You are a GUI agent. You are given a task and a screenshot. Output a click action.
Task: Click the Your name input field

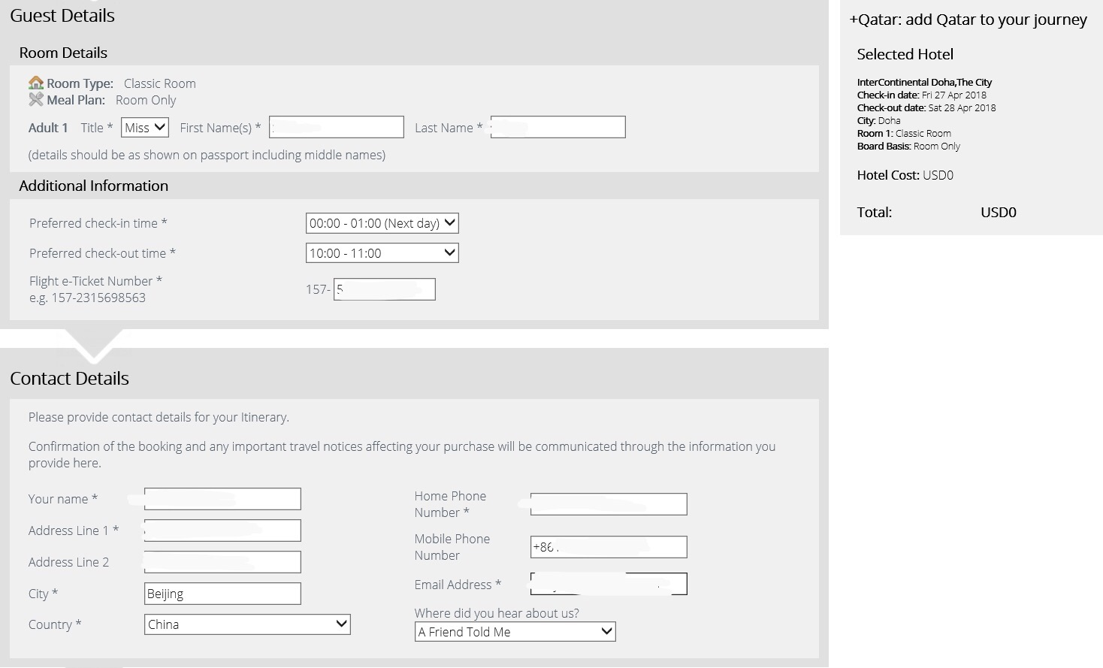[222, 499]
